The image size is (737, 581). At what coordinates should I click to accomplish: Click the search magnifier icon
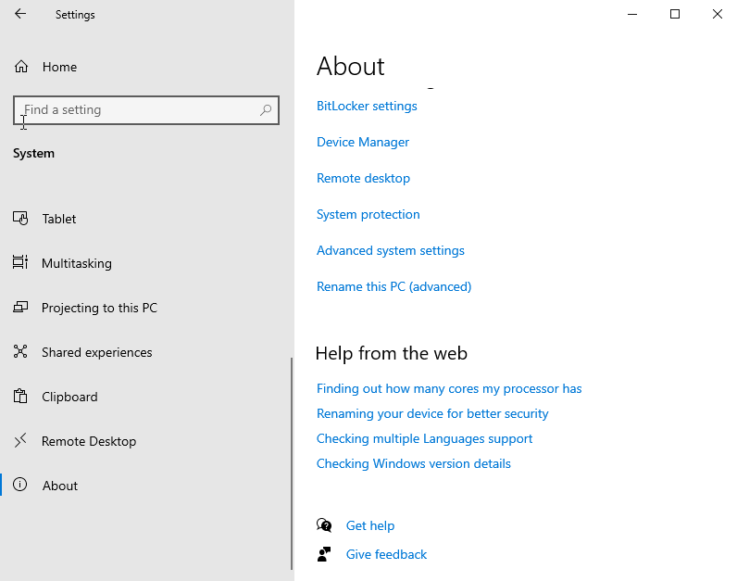(x=266, y=110)
